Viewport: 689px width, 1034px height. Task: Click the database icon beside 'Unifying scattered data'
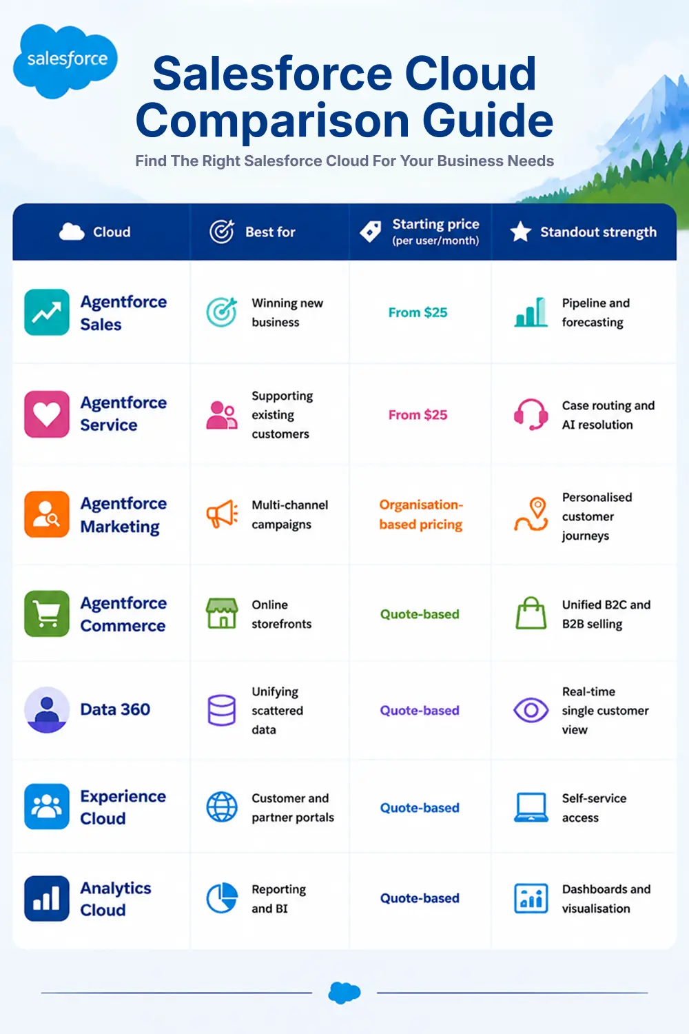[x=222, y=710]
